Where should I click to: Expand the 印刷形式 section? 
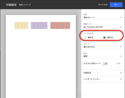103,73
